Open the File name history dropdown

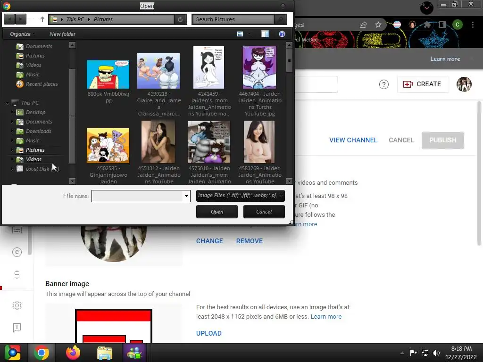186,196
